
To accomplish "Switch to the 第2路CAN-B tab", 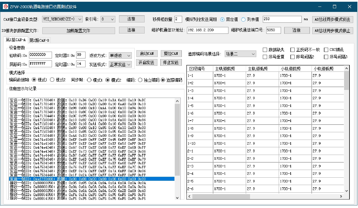I will [x=39, y=40].
